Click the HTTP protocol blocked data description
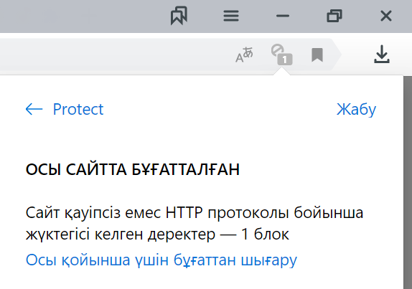This screenshot has width=412, height=289. pyautogui.click(x=195, y=223)
